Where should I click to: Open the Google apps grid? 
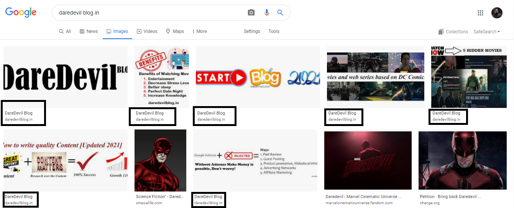480,13
